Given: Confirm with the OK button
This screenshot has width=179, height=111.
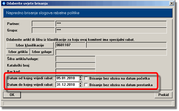Looking at the screenshot, I should [x=12, y=95].
